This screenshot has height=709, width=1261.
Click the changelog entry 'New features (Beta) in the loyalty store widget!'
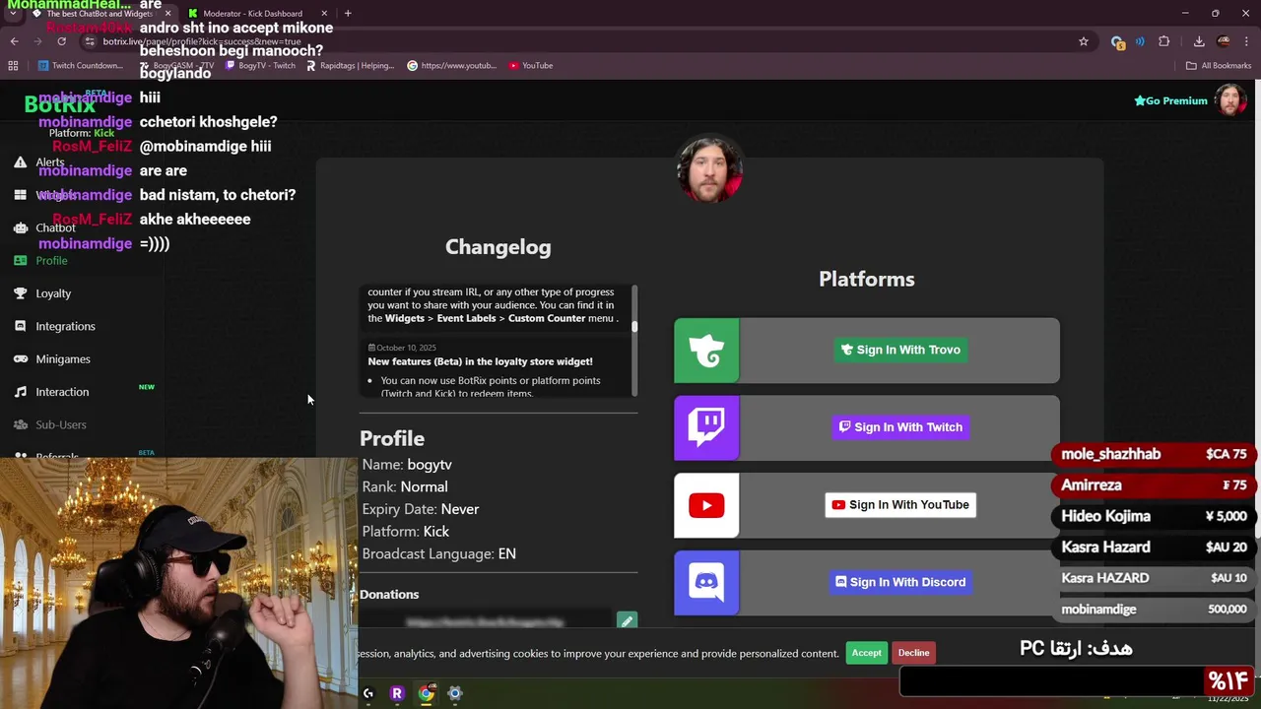[480, 361]
